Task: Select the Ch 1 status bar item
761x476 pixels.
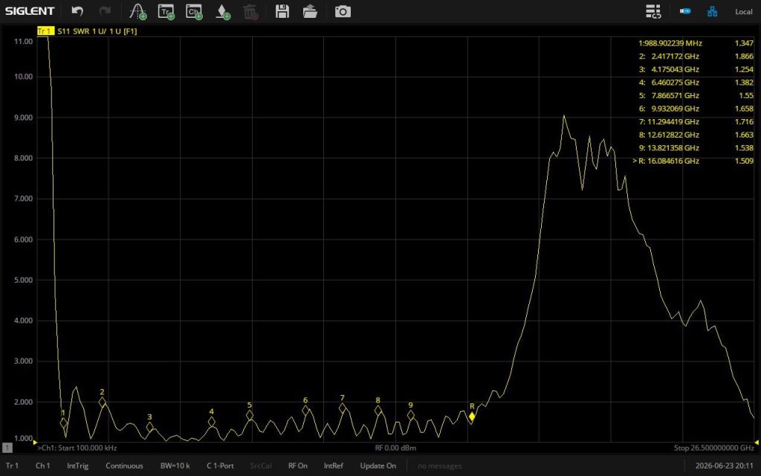Action: [x=42, y=466]
